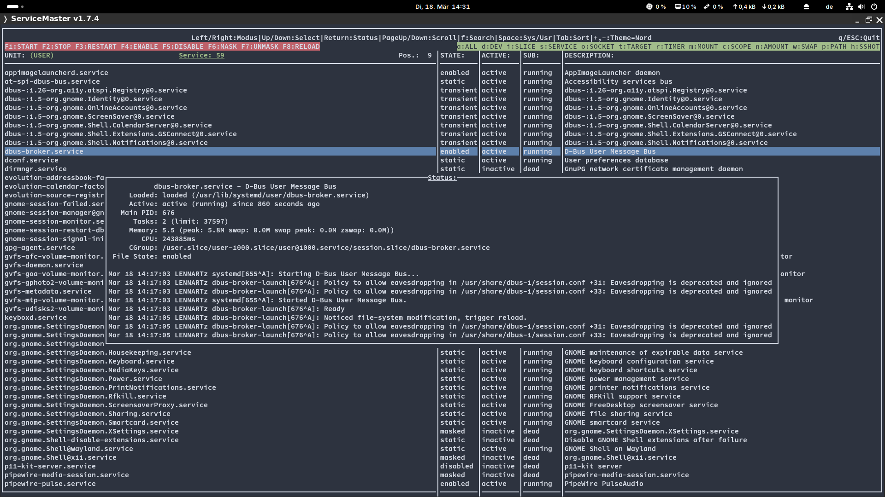Click the upload speed arrow indicator

point(744,6)
